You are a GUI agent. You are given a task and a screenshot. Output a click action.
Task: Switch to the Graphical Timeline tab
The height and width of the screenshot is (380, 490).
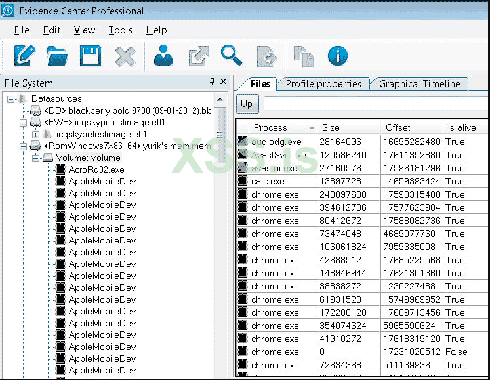click(x=419, y=84)
